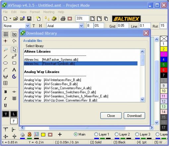Select the rectangle drawing tool
Image resolution: width=169 pixels, height=146 pixels.
(14, 63)
